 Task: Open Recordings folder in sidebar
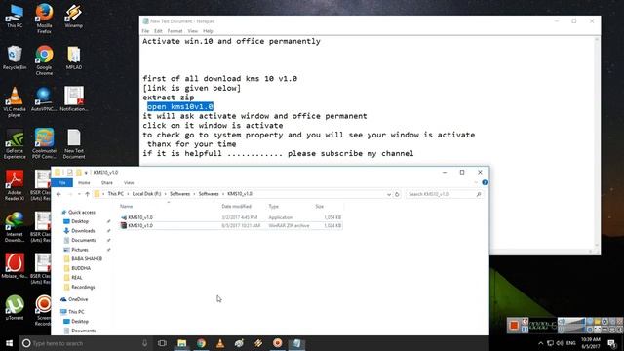pyautogui.click(x=83, y=287)
